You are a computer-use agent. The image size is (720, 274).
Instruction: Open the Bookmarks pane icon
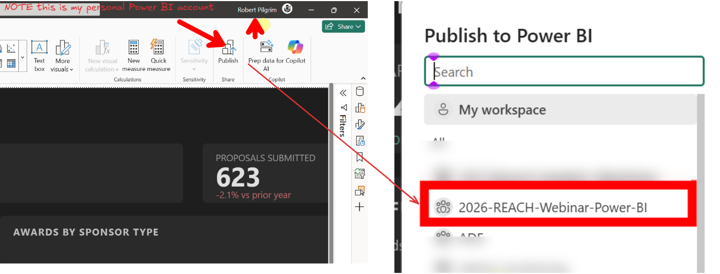point(359,157)
